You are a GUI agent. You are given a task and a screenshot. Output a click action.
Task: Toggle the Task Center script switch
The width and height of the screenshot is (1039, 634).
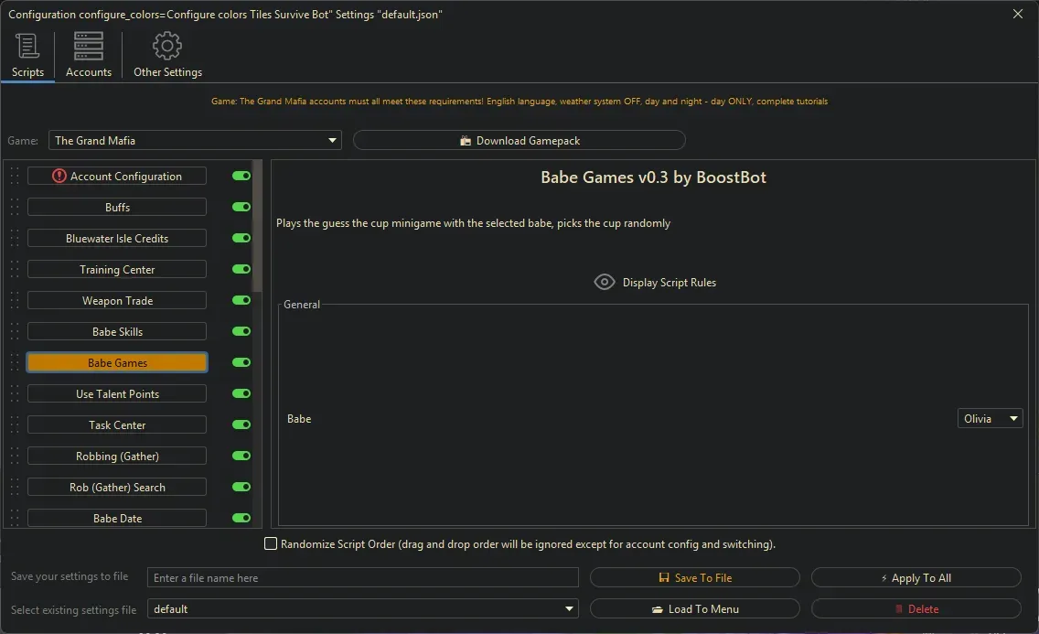(x=241, y=424)
